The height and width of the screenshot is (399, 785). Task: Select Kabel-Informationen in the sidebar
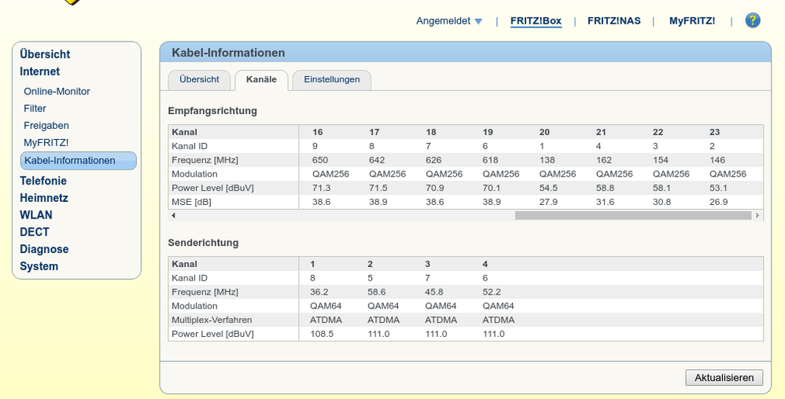78,160
